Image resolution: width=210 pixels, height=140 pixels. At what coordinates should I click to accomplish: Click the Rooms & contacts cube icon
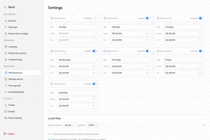pyautogui.click(x=6, y=53)
